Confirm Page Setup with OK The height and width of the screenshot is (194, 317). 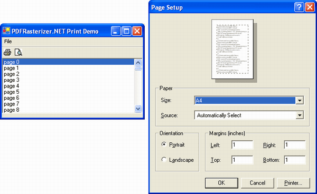click(x=221, y=183)
